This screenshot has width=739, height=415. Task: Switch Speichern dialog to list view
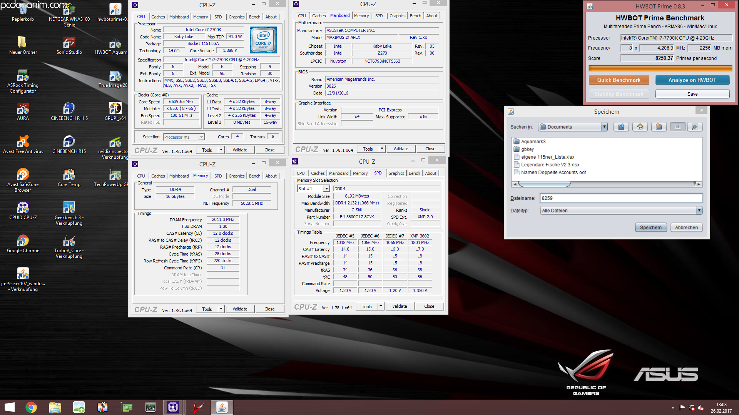click(677, 127)
